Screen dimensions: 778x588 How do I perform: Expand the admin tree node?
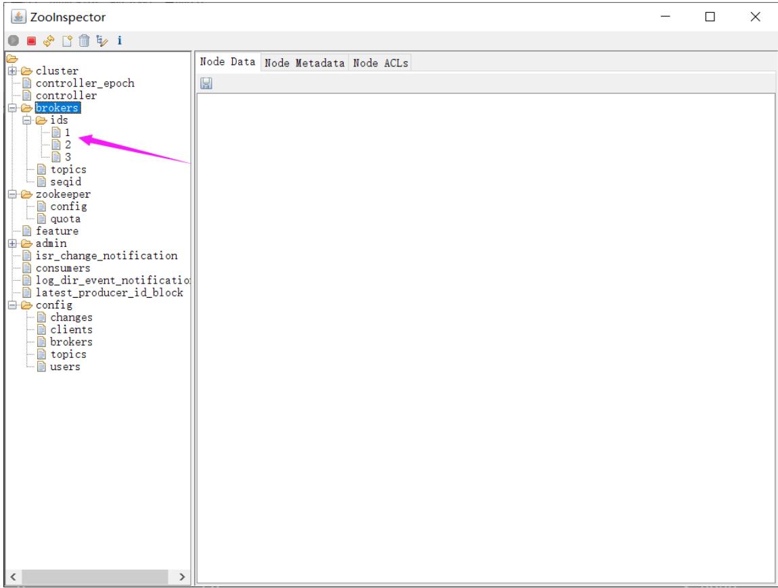click(12, 244)
